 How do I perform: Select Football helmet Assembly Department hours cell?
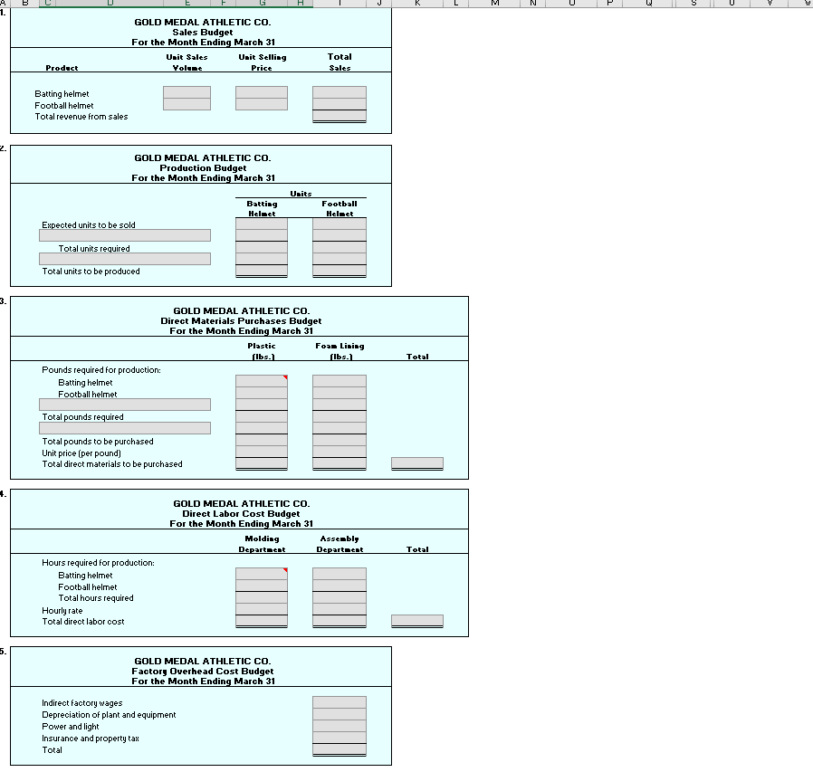[x=340, y=586]
